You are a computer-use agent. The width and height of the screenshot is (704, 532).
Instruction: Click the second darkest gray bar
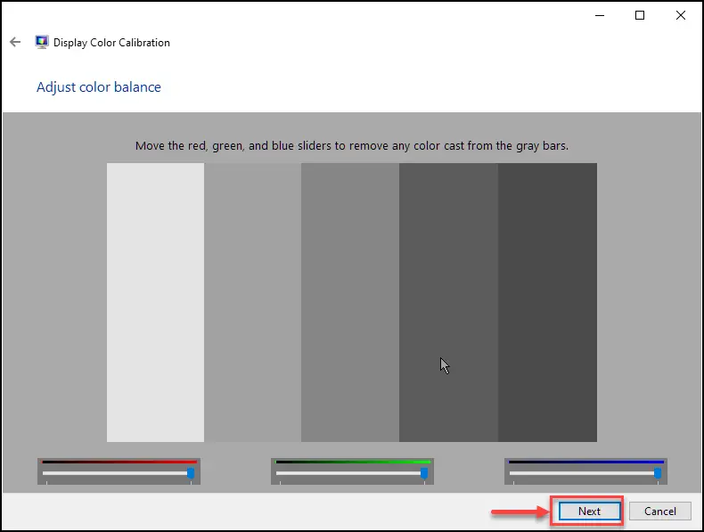pyautogui.click(x=448, y=302)
